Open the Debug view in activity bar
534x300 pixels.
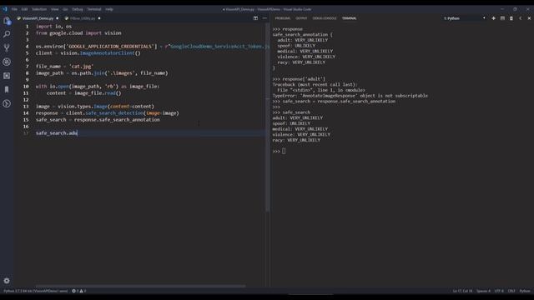7,62
